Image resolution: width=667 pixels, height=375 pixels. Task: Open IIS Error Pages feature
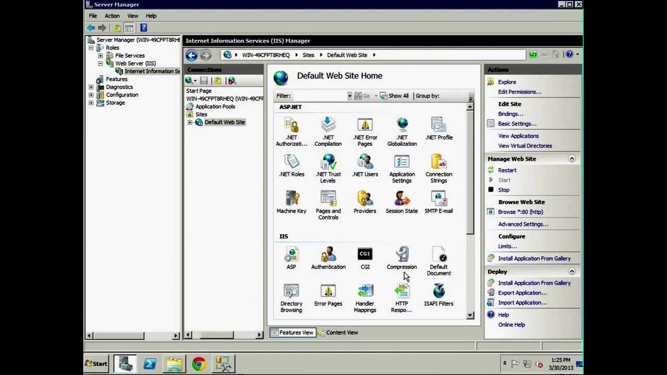(328, 295)
